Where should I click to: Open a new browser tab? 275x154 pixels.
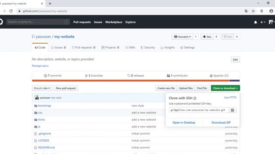[50, 3]
